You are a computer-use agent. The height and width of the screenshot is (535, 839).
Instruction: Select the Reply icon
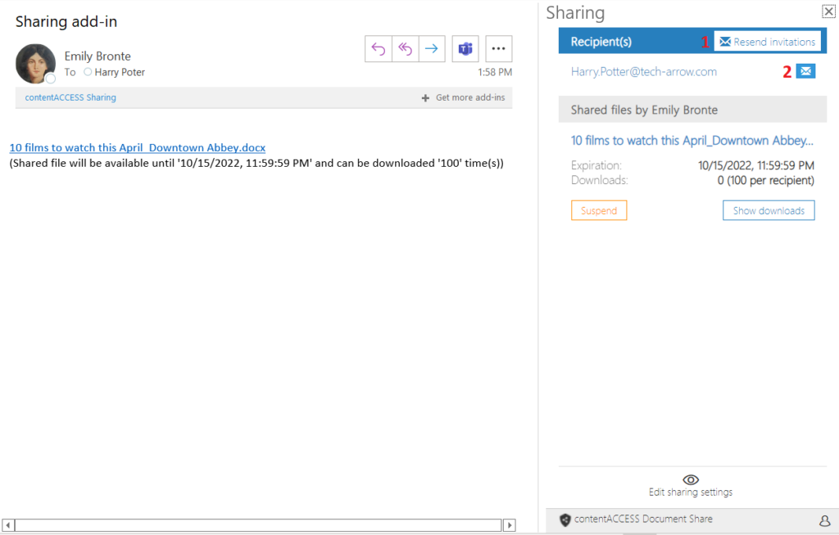(x=378, y=49)
